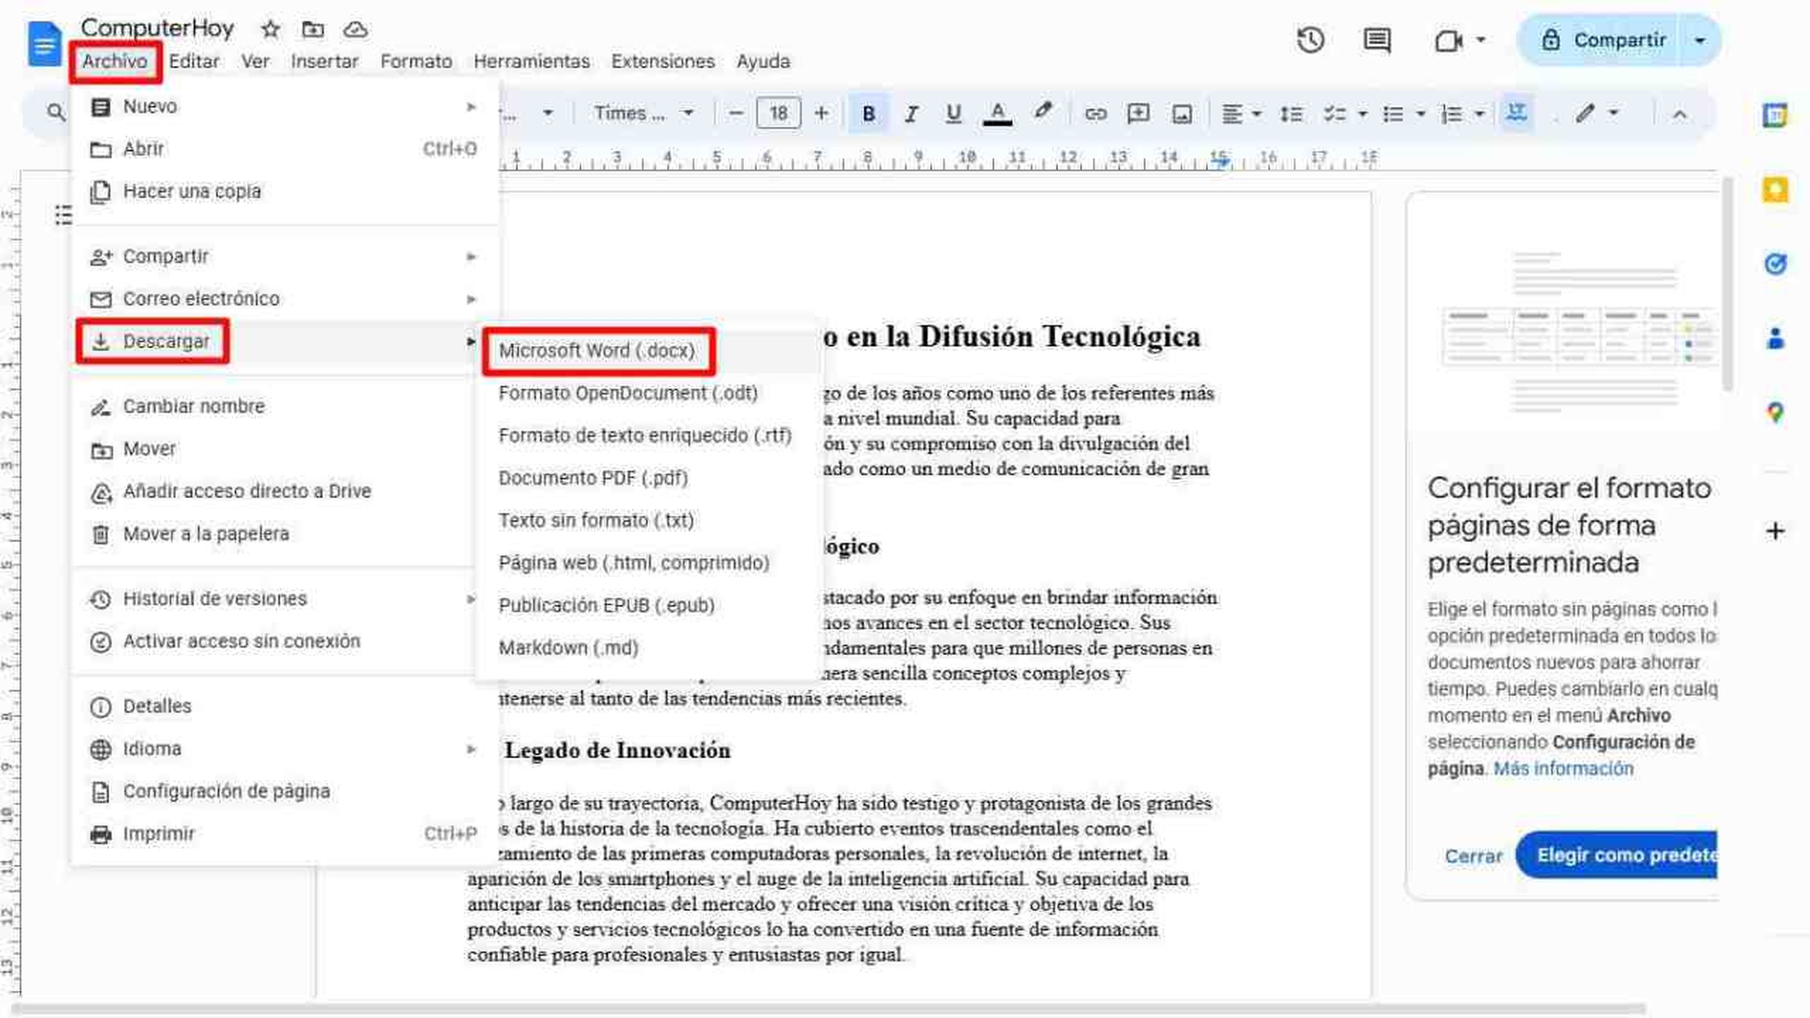Select Abrir in Archivo menu
Image resolution: width=1810 pixels, height=1018 pixels.
[x=284, y=149]
